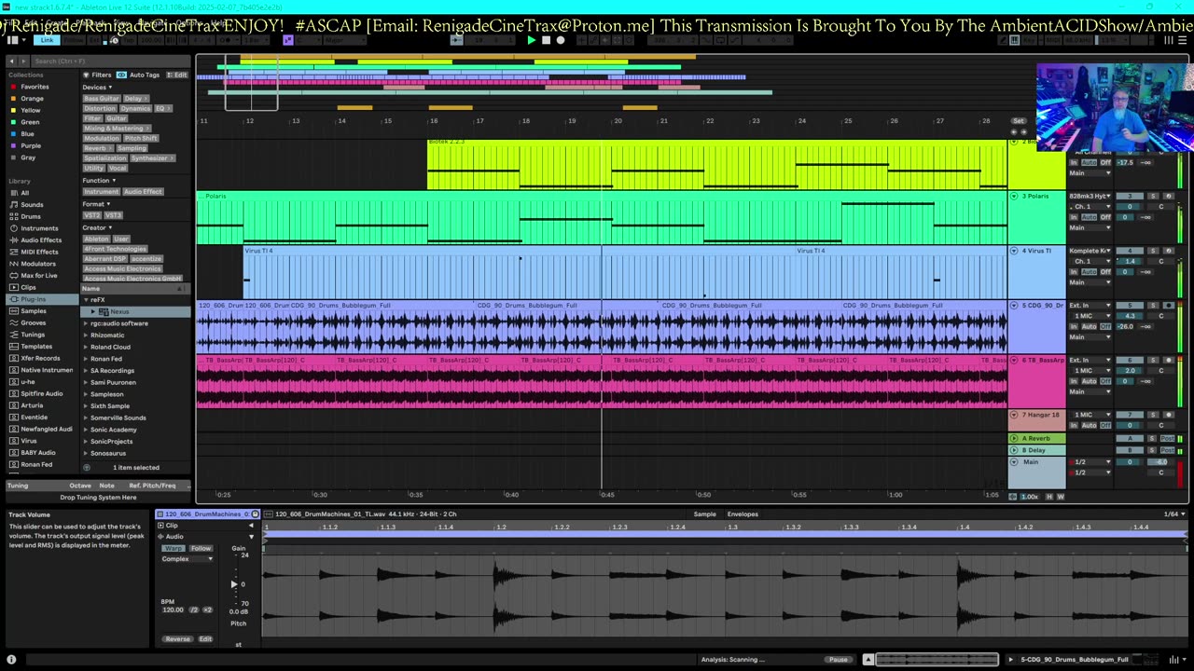Open Max for Live category
This screenshot has height=671, width=1194.
38,275
